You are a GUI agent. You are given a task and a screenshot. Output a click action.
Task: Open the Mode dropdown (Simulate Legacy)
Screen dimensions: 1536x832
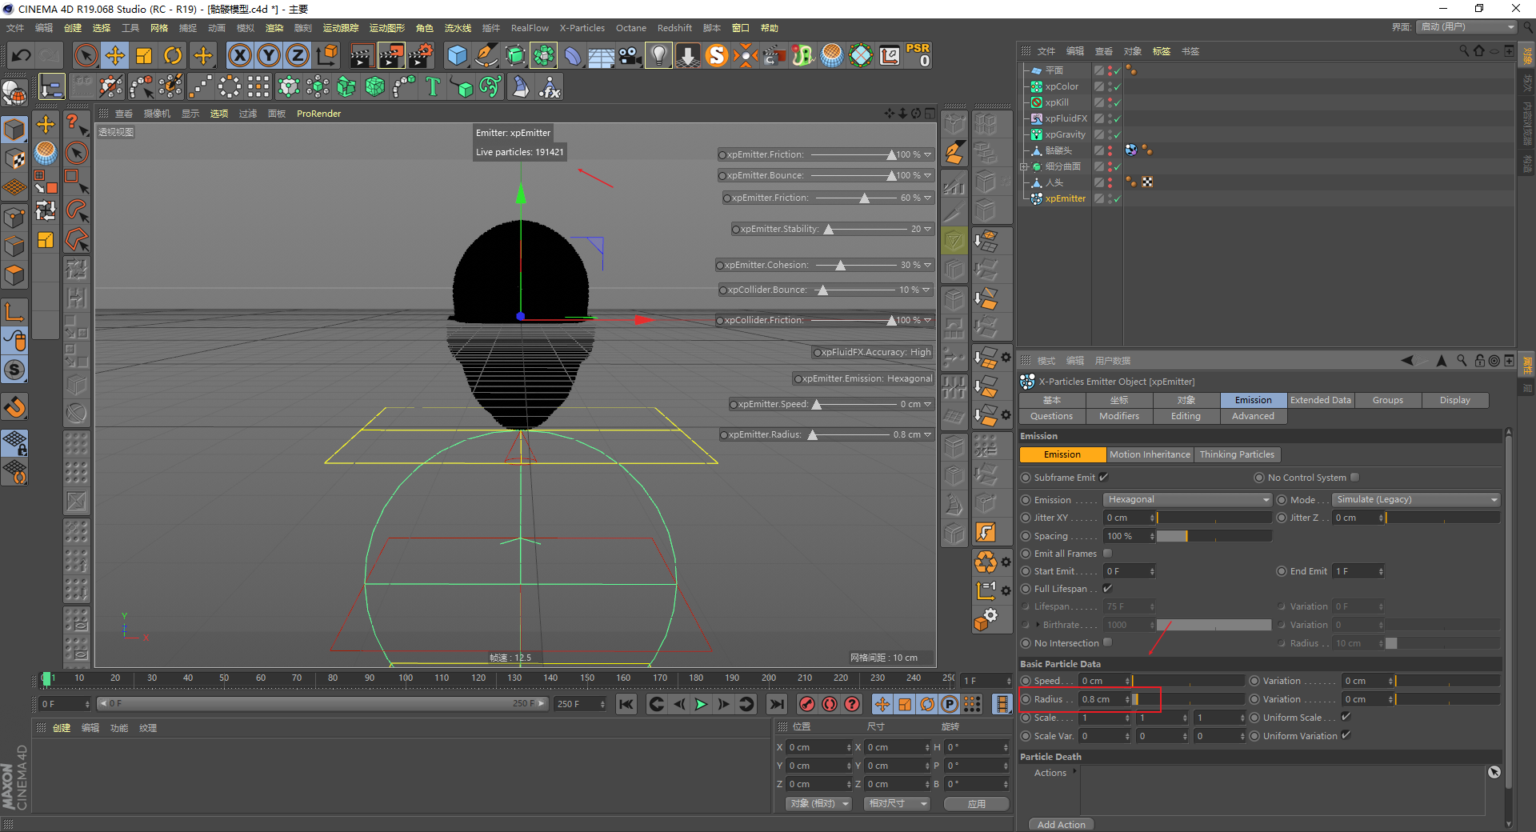1416,500
